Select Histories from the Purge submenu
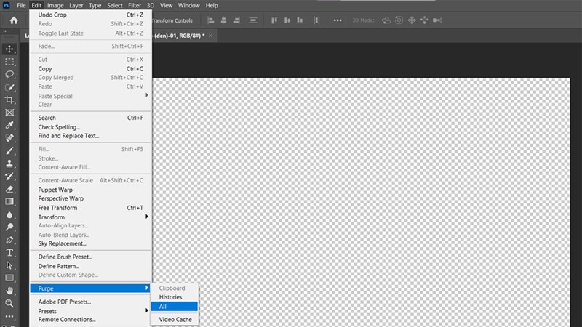Screen dimensions: 582x327 click(x=174, y=297)
